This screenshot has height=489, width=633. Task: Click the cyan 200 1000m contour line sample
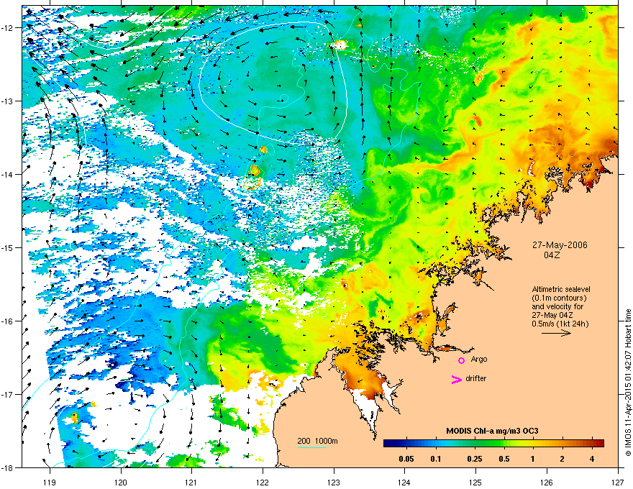click(x=312, y=447)
